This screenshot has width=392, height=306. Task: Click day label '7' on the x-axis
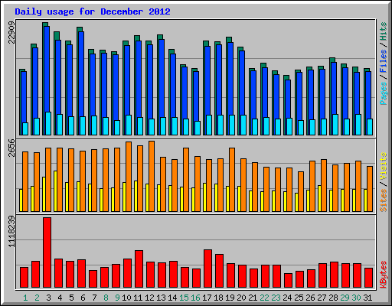tap(94, 298)
